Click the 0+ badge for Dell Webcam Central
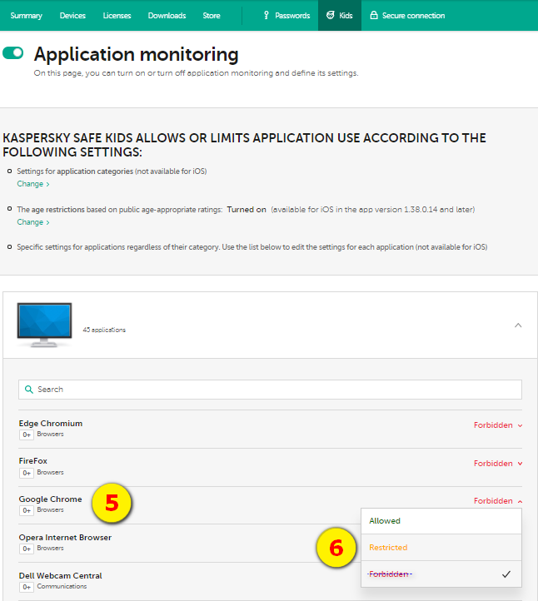 (x=27, y=587)
